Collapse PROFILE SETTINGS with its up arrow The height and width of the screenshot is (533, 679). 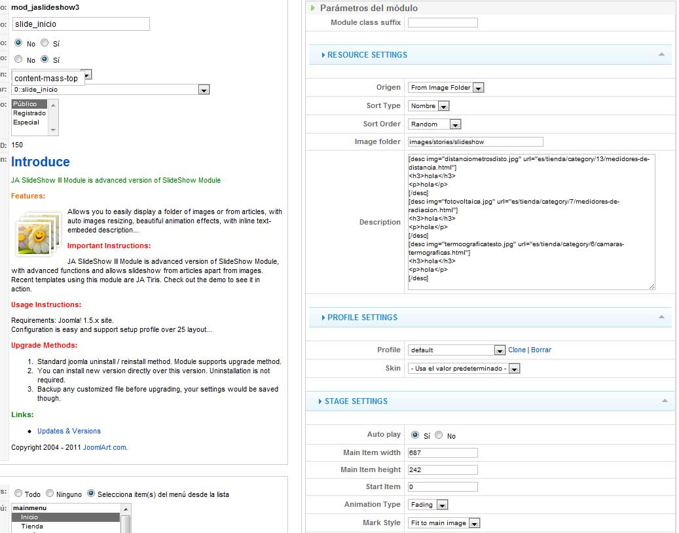661,317
